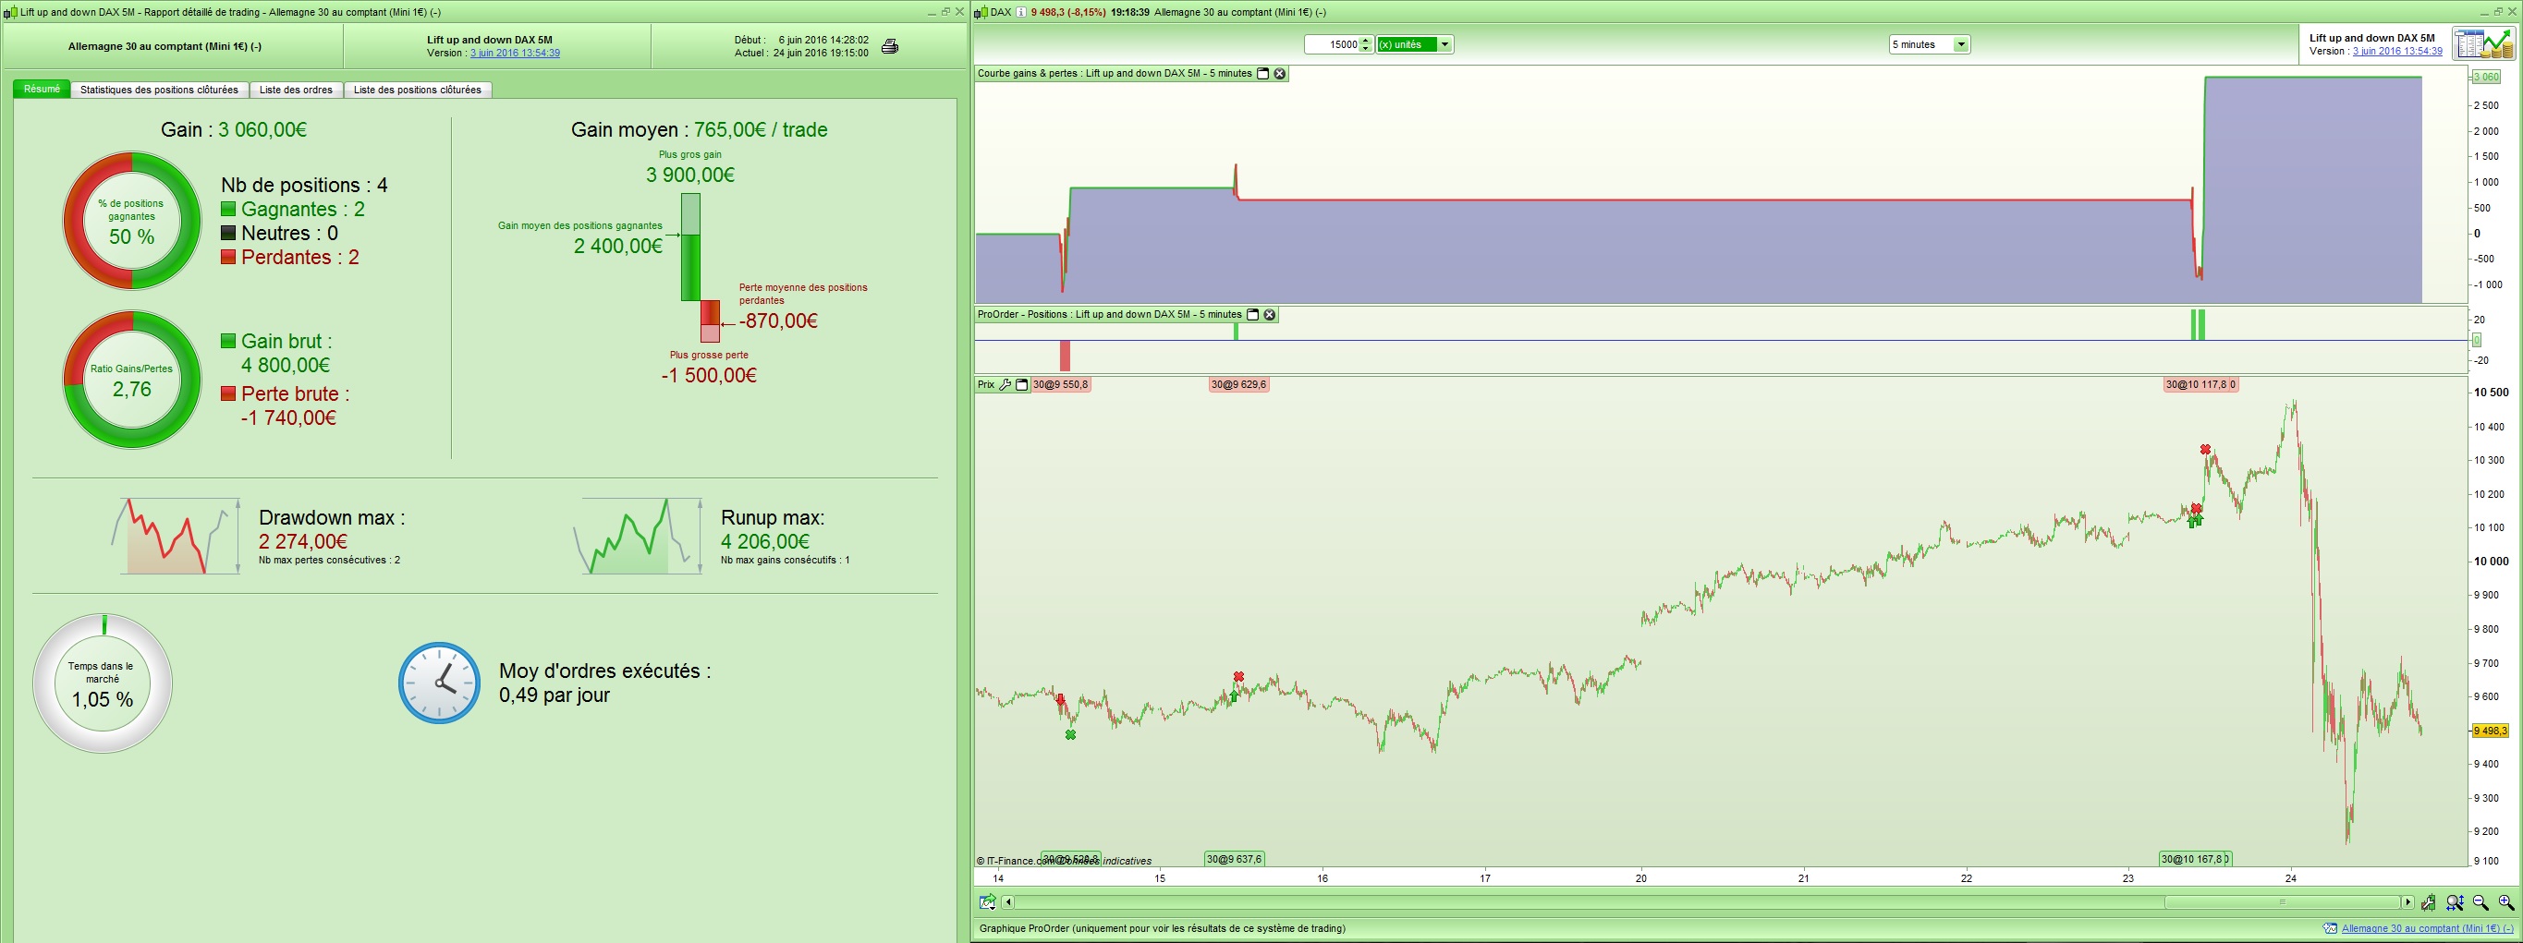Click the Gain brut value 4 800,00€

(x=286, y=365)
